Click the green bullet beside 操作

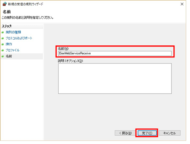tap(3, 44)
